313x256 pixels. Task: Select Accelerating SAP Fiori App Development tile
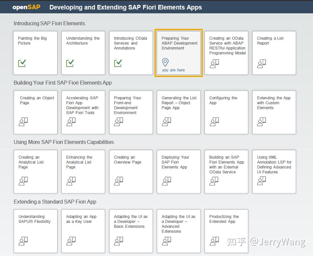point(83,112)
